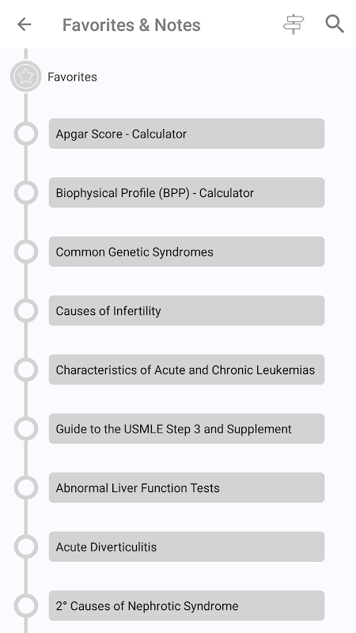Open Characteristics of Acute and Chronic Leukemias
The height and width of the screenshot is (633, 356).
coord(187,370)
